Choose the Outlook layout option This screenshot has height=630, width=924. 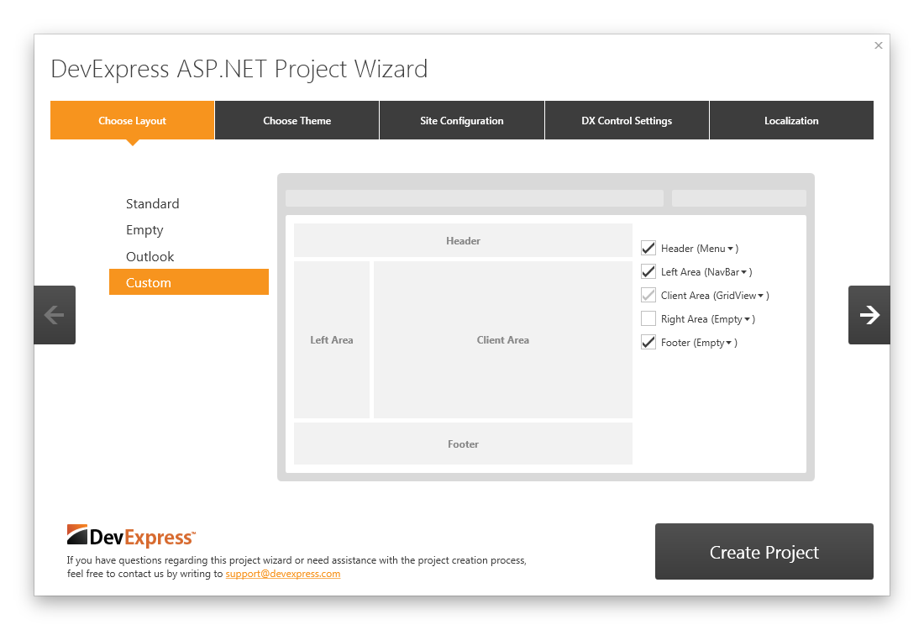tap(150, 256)
